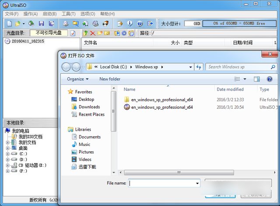The width and height of the screenshot is (280, 206).
Task: Expand the (F:) drive node
Action: coord(8,171)
